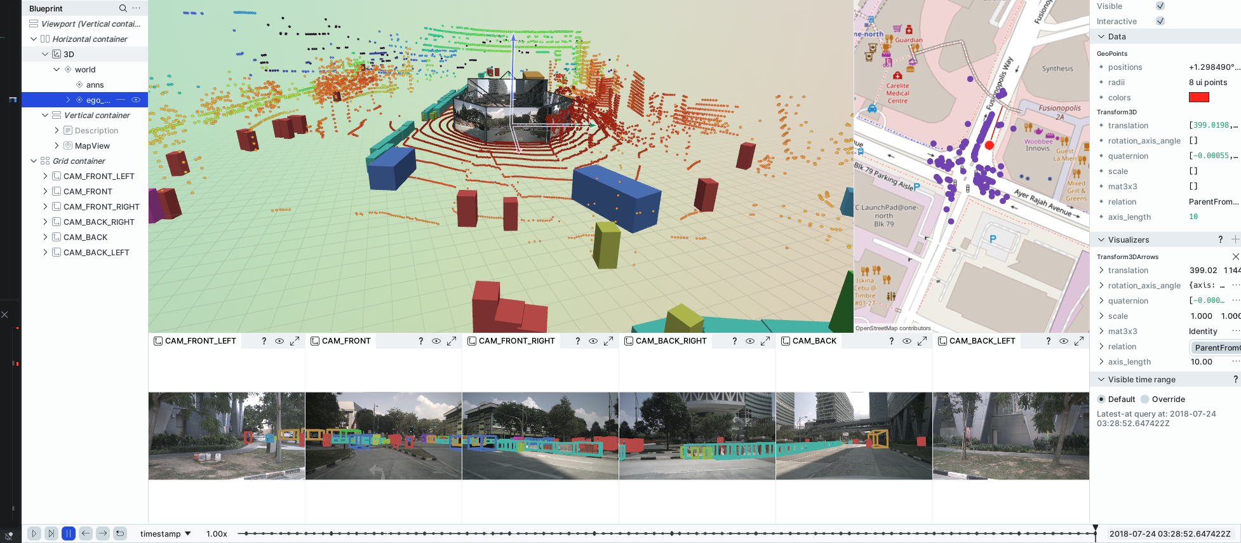Open the timestamp timeline dropdown

pyautogui.click(x=166, y=533)
